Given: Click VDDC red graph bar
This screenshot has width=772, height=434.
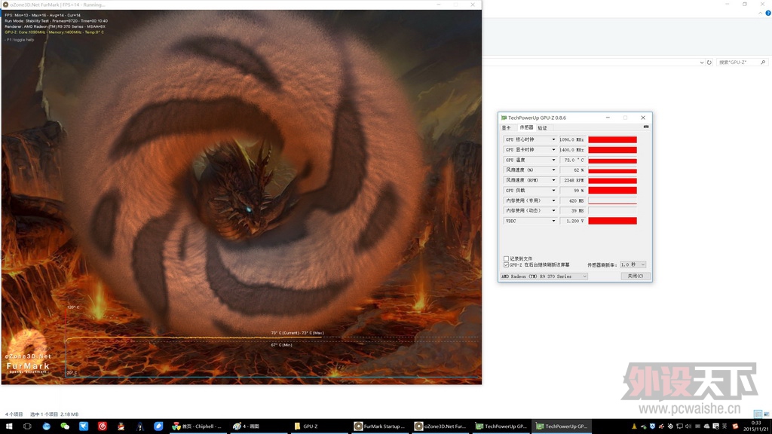Looking at the screenshot, I should (x=612, y=221).
